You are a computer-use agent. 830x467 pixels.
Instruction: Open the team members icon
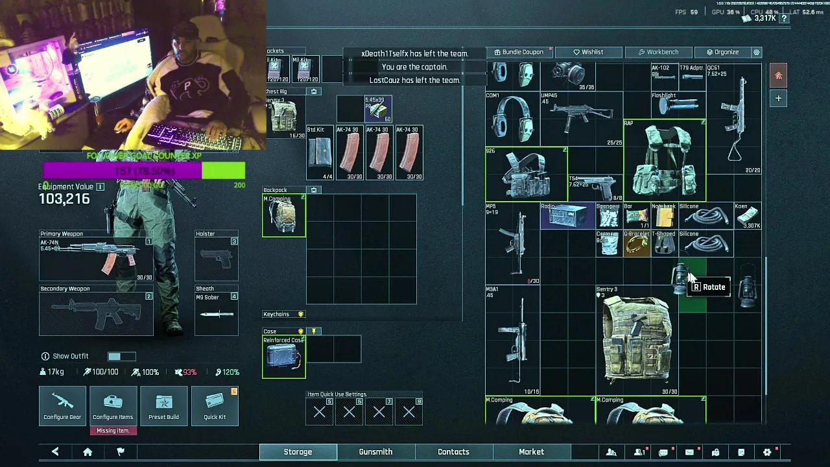639,452
